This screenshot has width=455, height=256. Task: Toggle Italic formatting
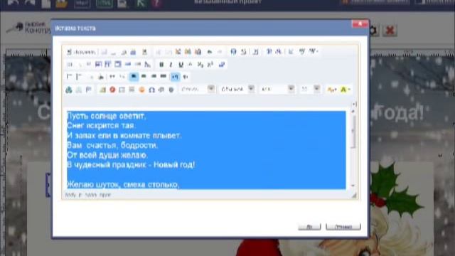pos(171,65)
